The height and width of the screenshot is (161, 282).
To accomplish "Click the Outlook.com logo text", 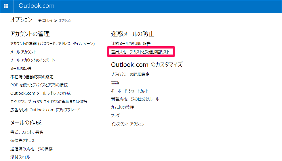I will 36,6.
